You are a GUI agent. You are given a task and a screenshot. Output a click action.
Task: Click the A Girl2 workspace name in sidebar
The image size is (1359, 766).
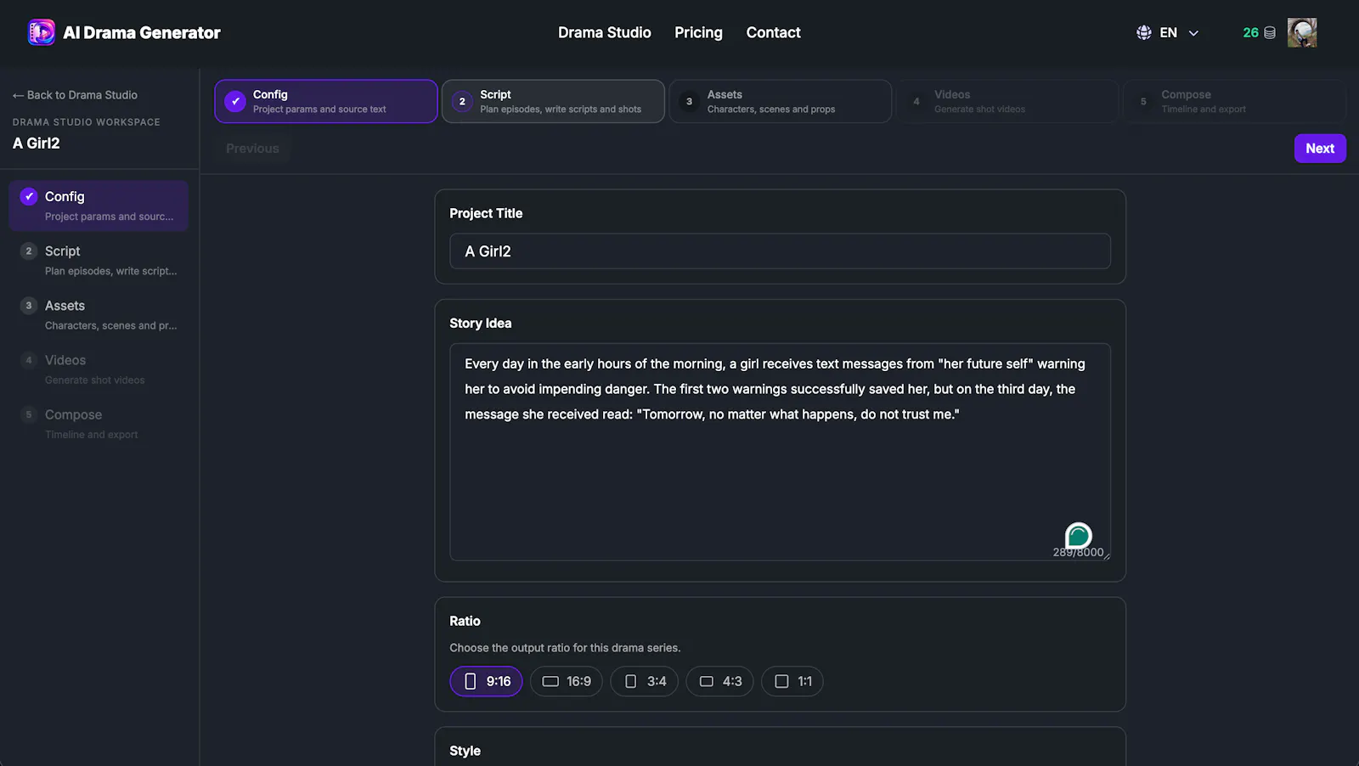pyautogui.click(x=37, y=143)
